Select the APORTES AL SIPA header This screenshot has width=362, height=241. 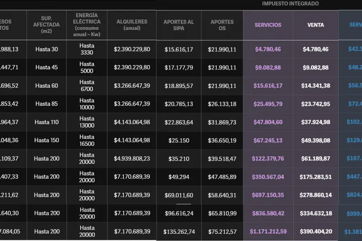pos(179,25)
